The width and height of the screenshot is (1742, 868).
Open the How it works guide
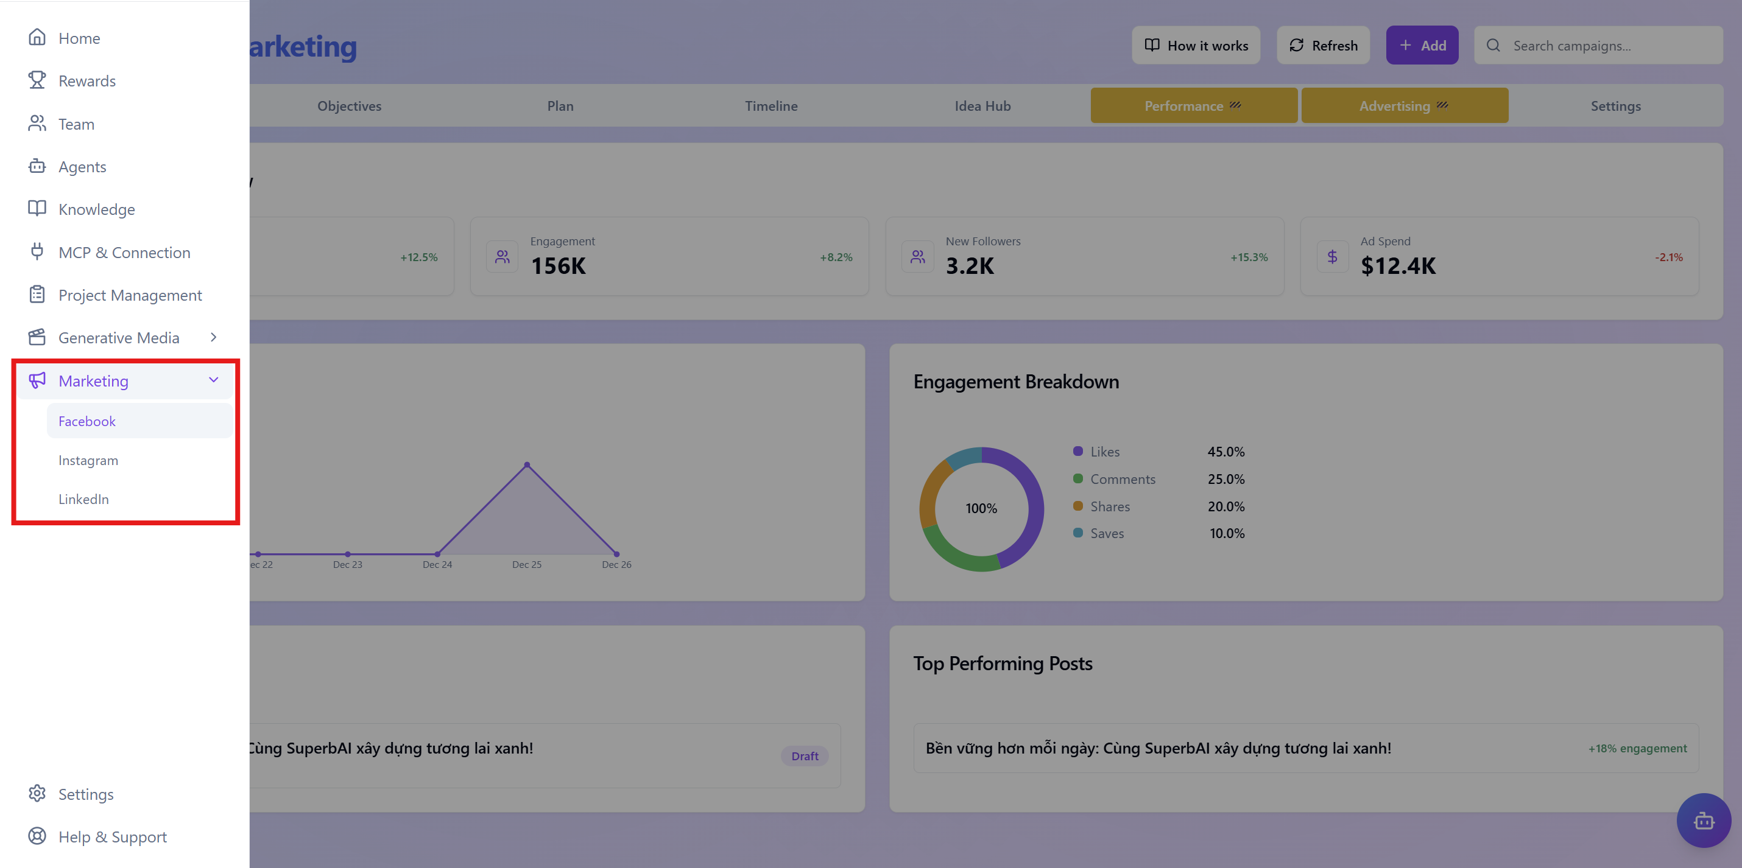pyautogui.click(x=1196, y=44)
